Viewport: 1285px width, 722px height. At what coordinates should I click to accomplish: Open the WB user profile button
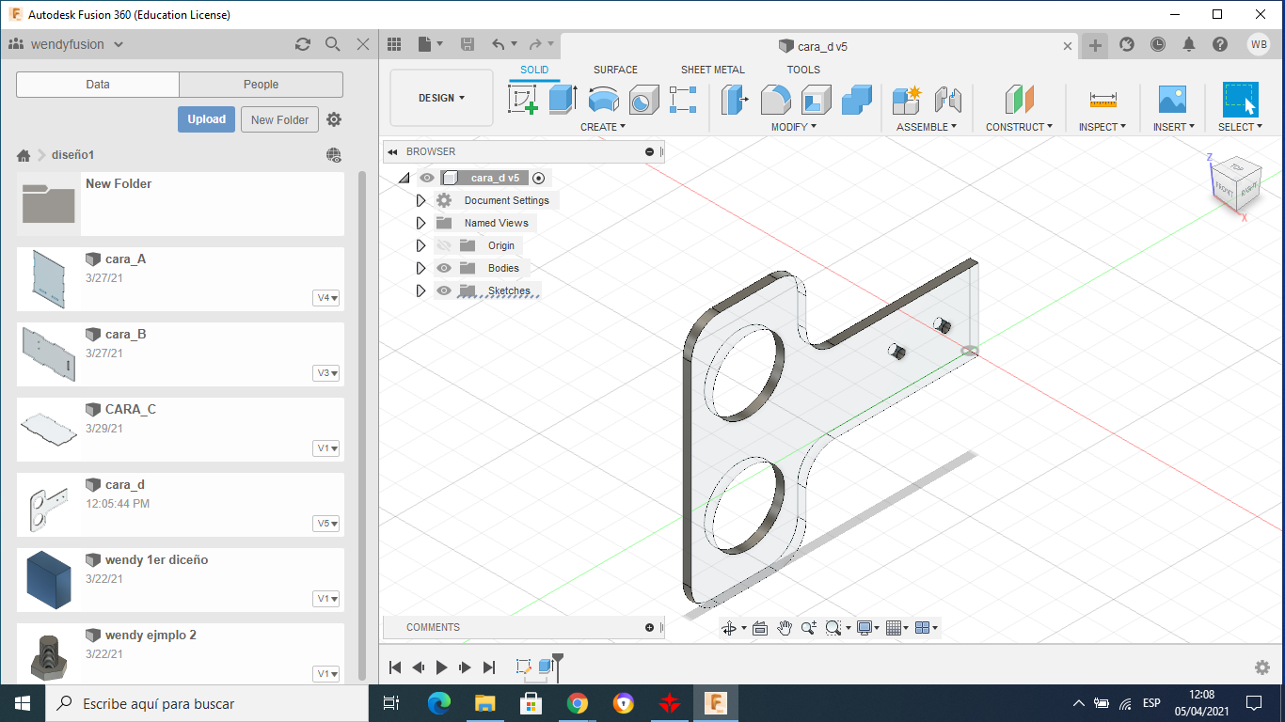pos(1259,44)
